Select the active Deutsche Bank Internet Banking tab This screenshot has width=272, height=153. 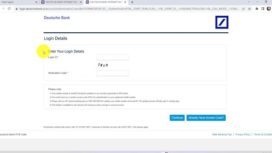coord(106,2)
